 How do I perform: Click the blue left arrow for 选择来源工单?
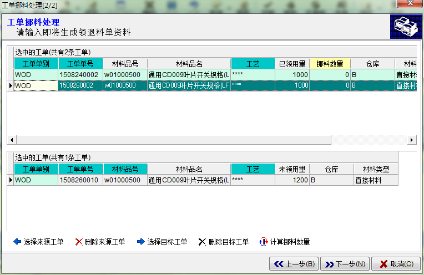tap(17, 242)
